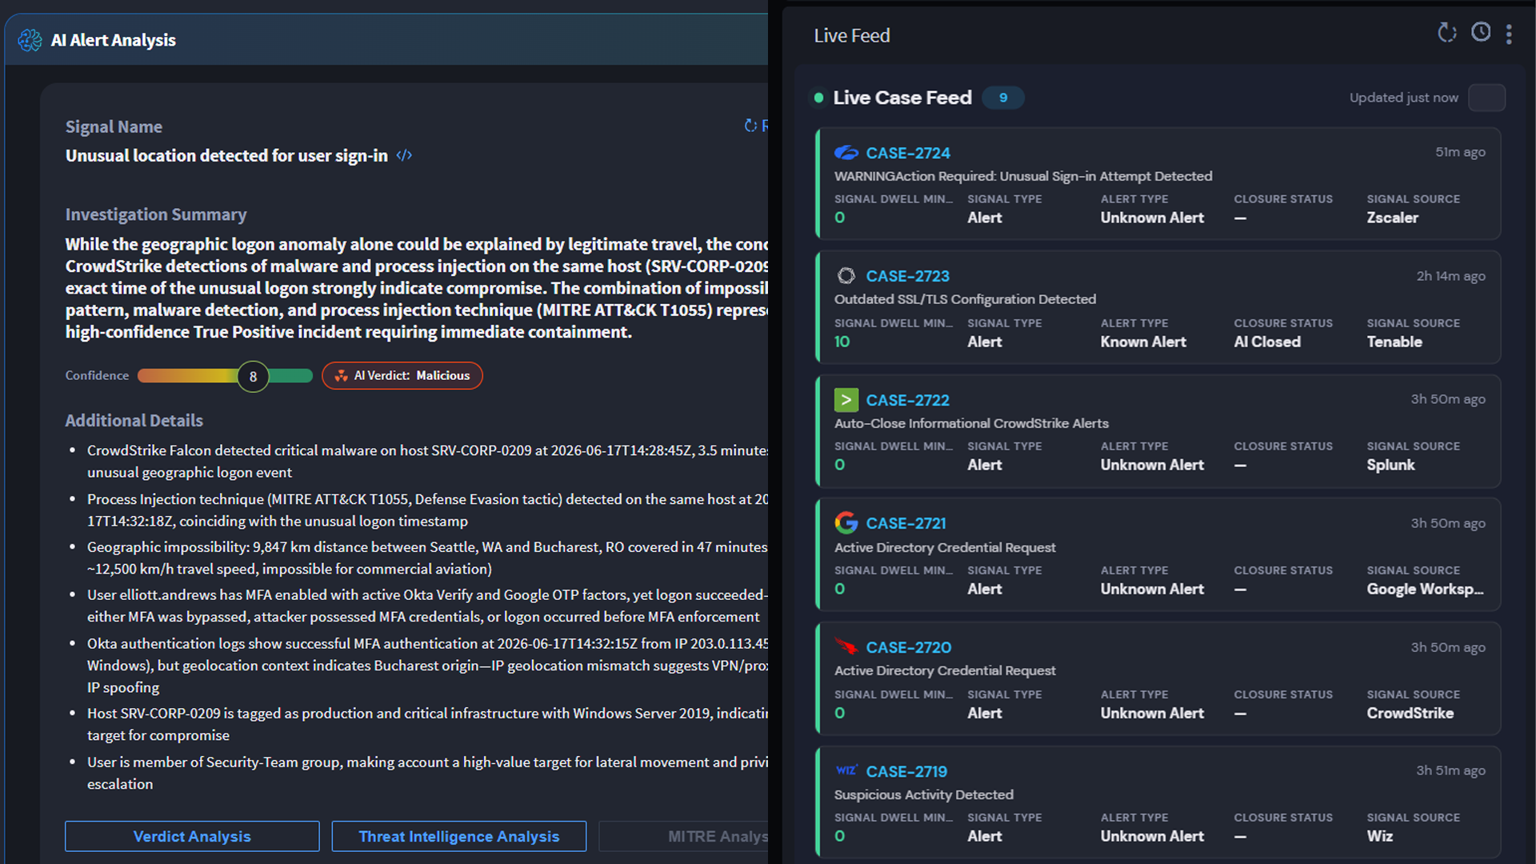Image resolution: width=1536 pixels, height=864 pixels.
Task: Click the CrowdStrike falcon icon on CASE-2720
Action: pos(846,646)
